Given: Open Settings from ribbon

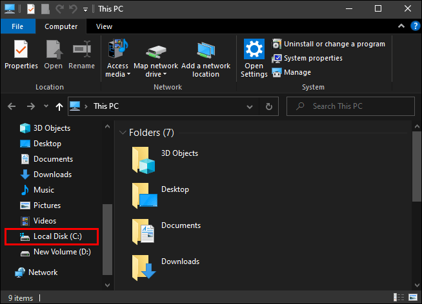Looking at the screenshot, I should click(x=254, y=58).
